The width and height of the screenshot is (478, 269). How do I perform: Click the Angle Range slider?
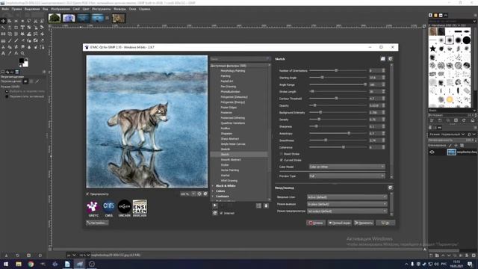(x=338, y=84)
